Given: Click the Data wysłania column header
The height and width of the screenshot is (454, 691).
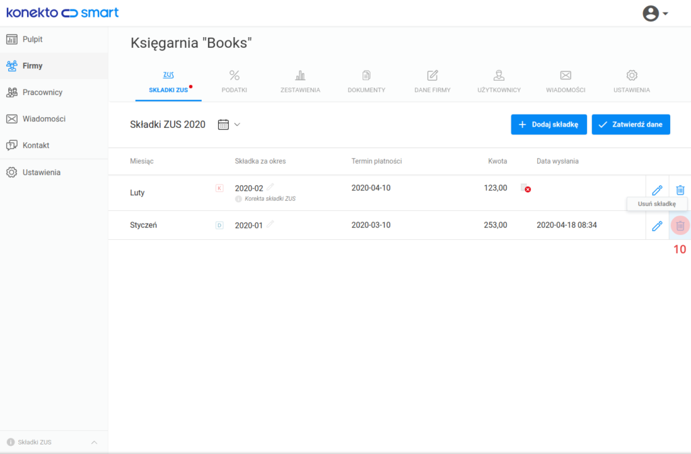Looking at the screenshot, I should (557, 161).
